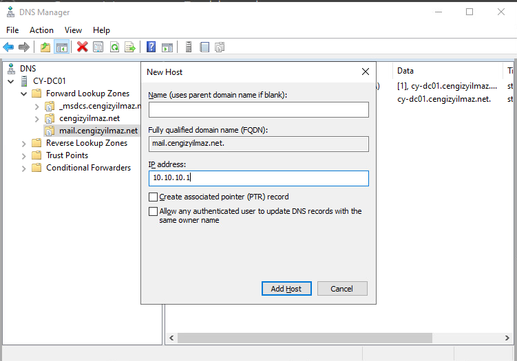Expand the cengizyilmaz.net zone
The image size is (517, 361).
click(x=36, y=118)
